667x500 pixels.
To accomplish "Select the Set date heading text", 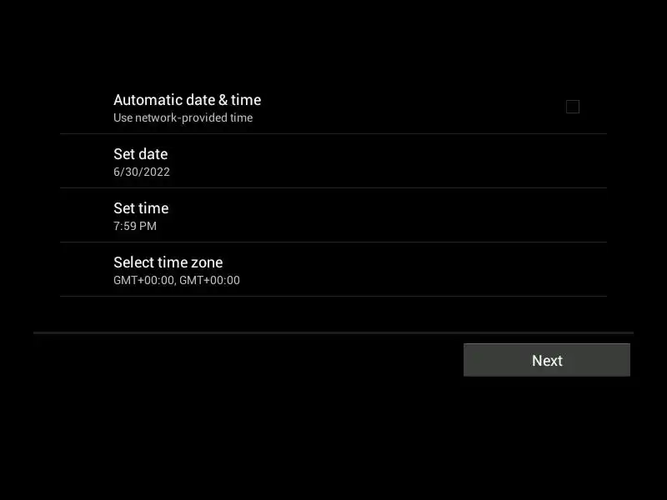I will (x=140, y=154).
